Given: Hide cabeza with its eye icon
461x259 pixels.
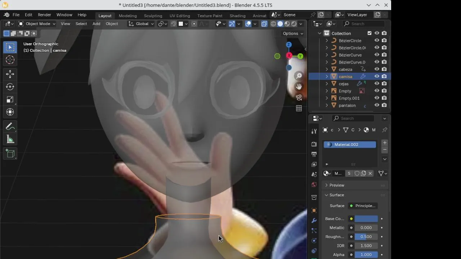Looking at the screenshot, I should pyautogui.click(x=377, y=69).
